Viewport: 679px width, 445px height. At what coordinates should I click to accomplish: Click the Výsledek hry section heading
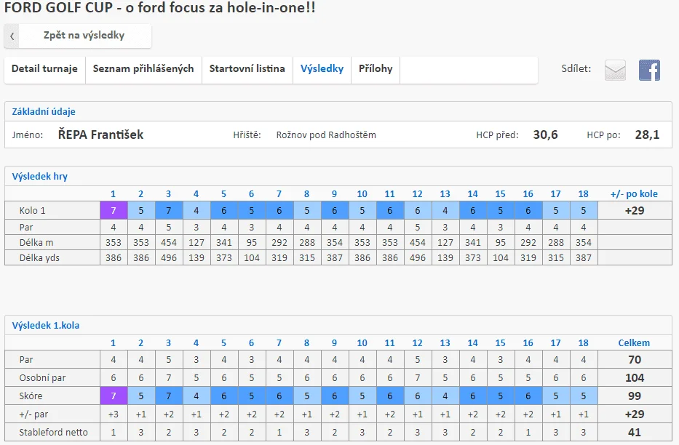click(40, 177)
